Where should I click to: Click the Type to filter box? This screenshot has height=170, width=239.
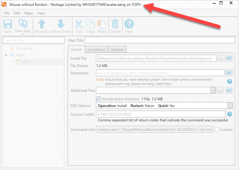tap(33, 40)
